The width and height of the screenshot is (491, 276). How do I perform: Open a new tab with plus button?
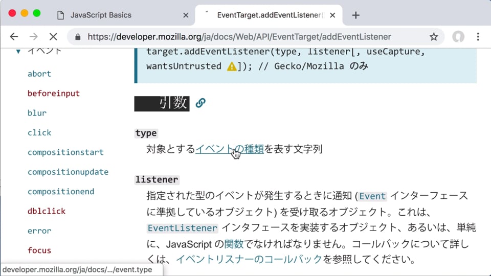click(x=356, y=15)
